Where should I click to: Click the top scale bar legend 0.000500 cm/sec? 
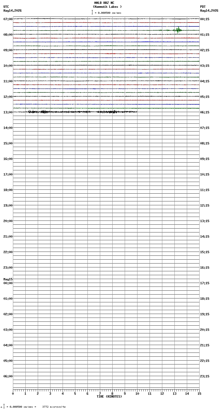[x=106, y=13]
